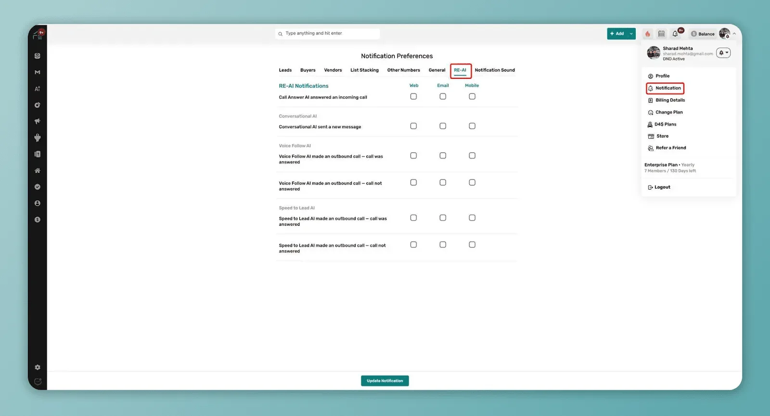Expand the Add button dropdown arrow
The image size is (770, 416).
(631, 34)
